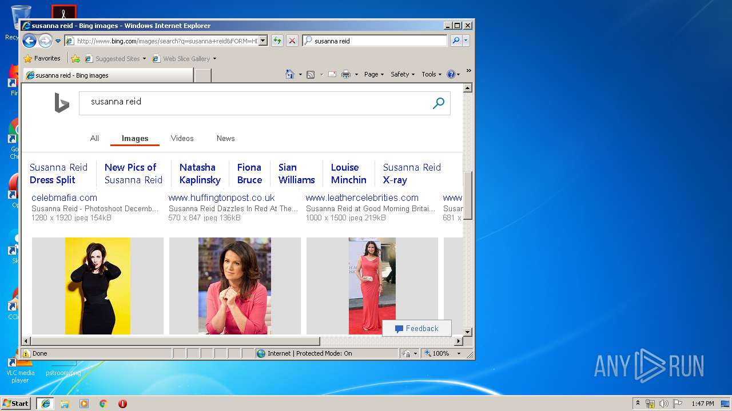This screenshot has height=411, width=732.
Task: Open the red gown image thumbnail
Action: coord(372,286)
